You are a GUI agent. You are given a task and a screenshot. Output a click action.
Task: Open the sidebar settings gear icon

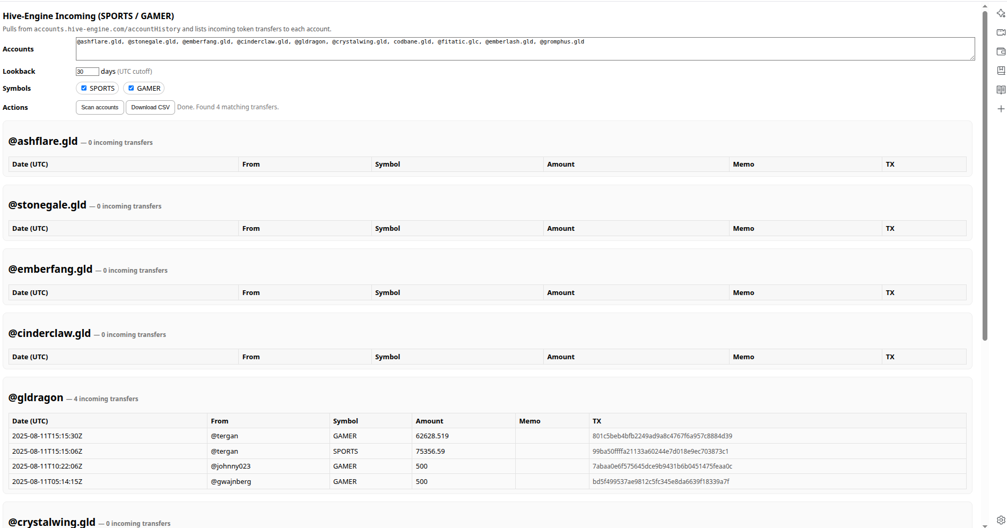click(1001, 520)
